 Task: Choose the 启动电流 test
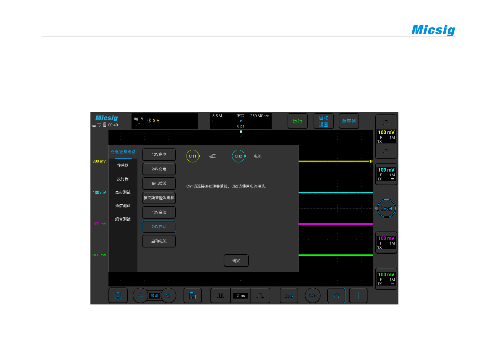point(159,241)
